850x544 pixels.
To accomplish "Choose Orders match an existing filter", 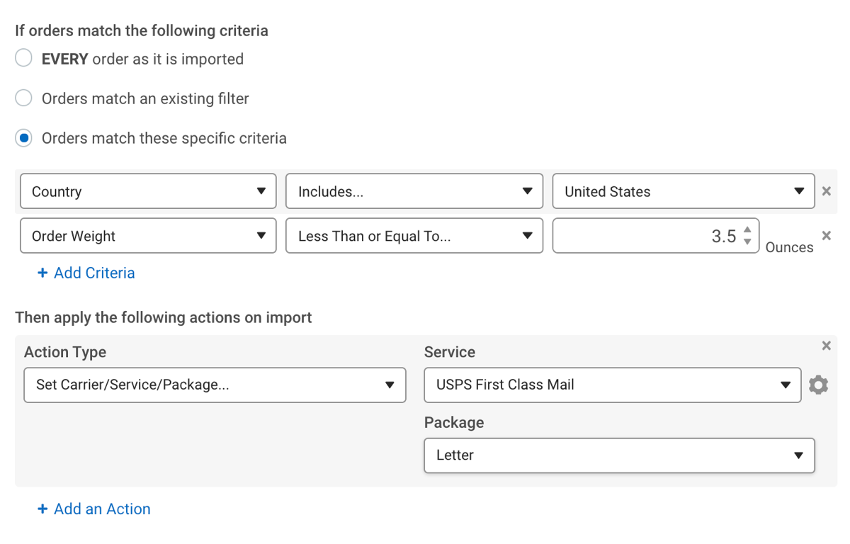I will 24,98.
